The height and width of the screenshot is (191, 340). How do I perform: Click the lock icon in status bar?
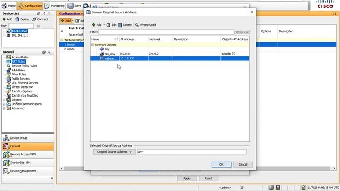pos(303,187)
